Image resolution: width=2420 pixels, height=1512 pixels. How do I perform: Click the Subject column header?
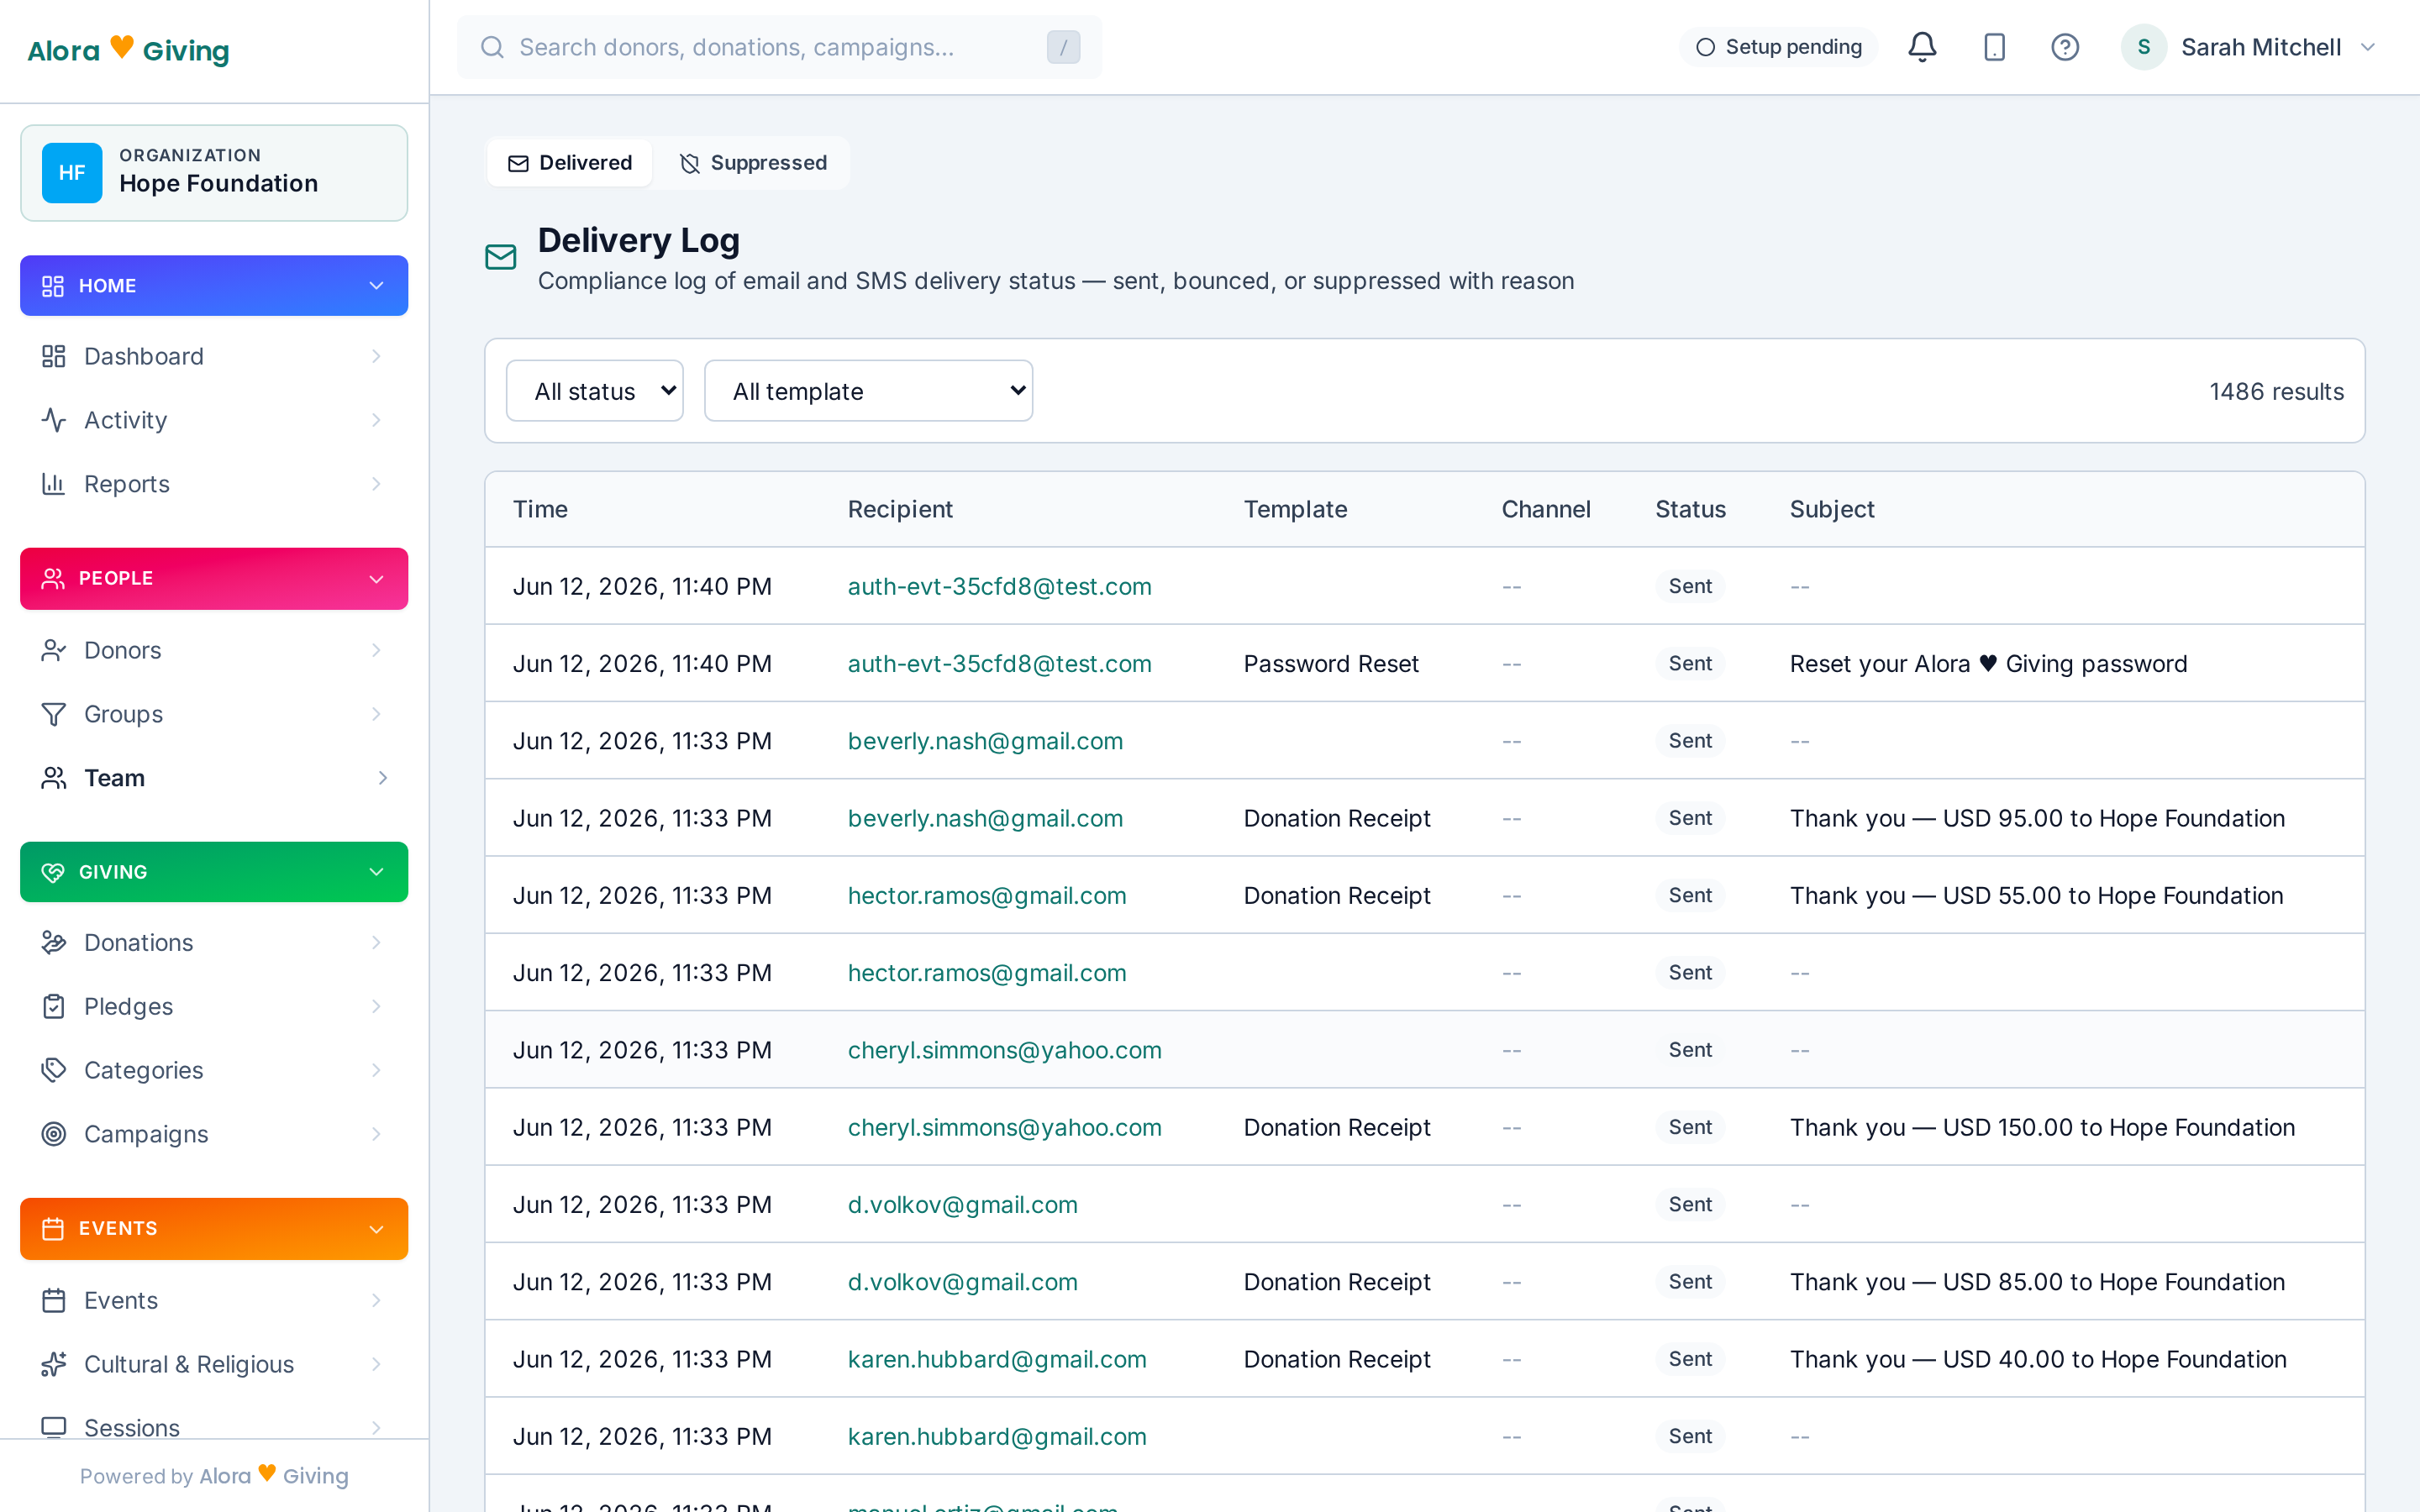[x=1831, y=509]
